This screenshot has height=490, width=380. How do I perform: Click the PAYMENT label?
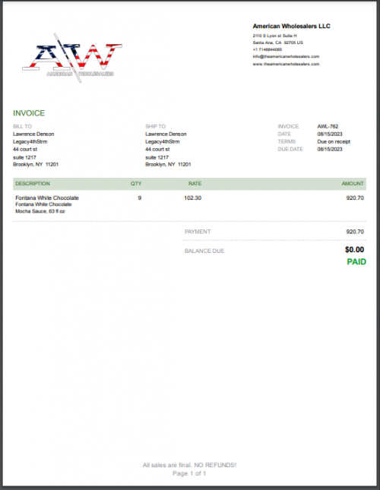pos(198,232)
